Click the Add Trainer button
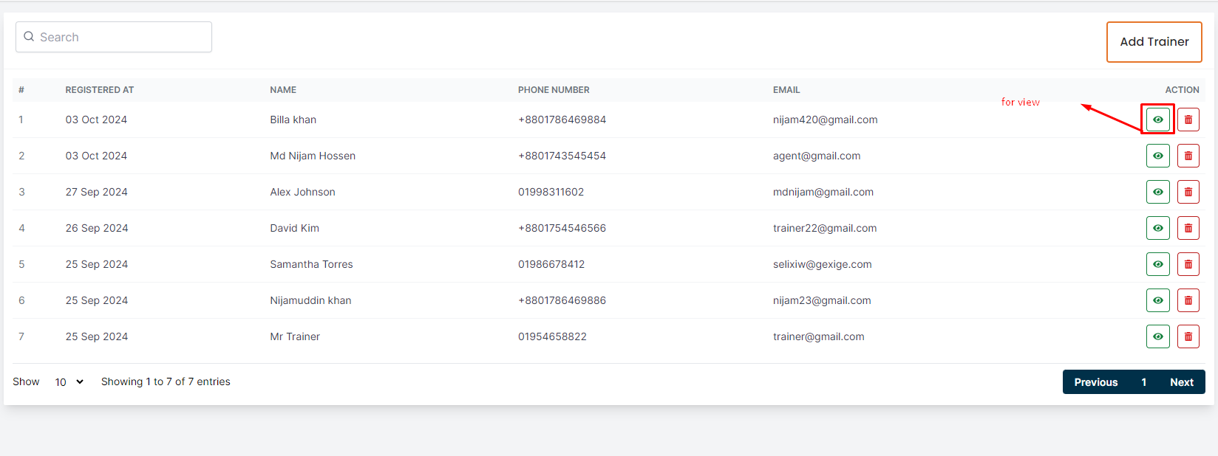The image size is (1218, 456). click(1154, 42)
